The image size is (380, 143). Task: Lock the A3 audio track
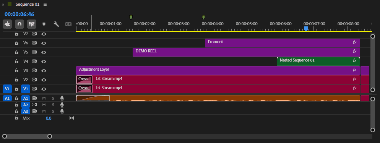tap(16, 111)
